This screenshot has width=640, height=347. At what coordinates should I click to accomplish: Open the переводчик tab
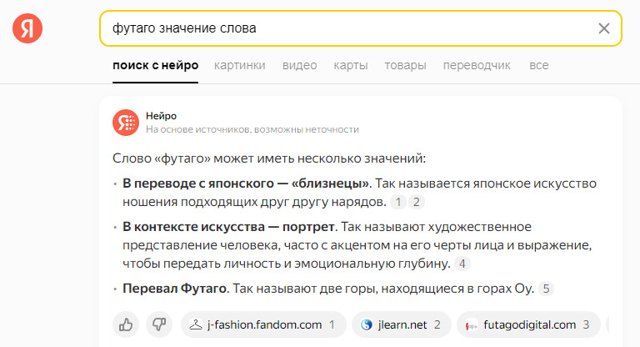point(477,65)
